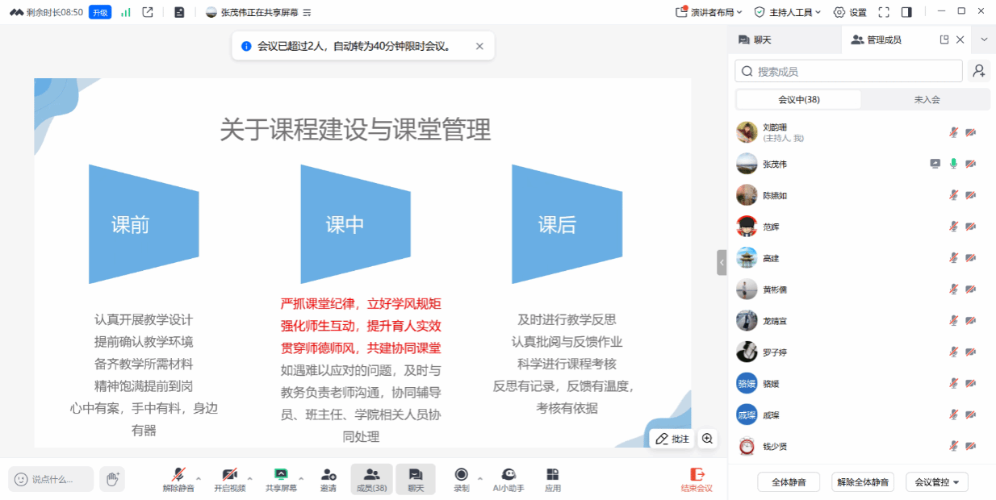Toggle mute icon for 陈嫣如
Image resolution: width=996 pixels, height=500 pixels.
coord(953,195)
